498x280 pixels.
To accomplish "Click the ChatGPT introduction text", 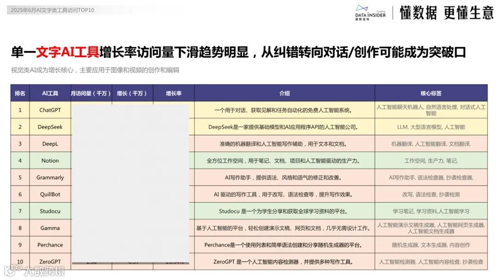I will [283, 111].
